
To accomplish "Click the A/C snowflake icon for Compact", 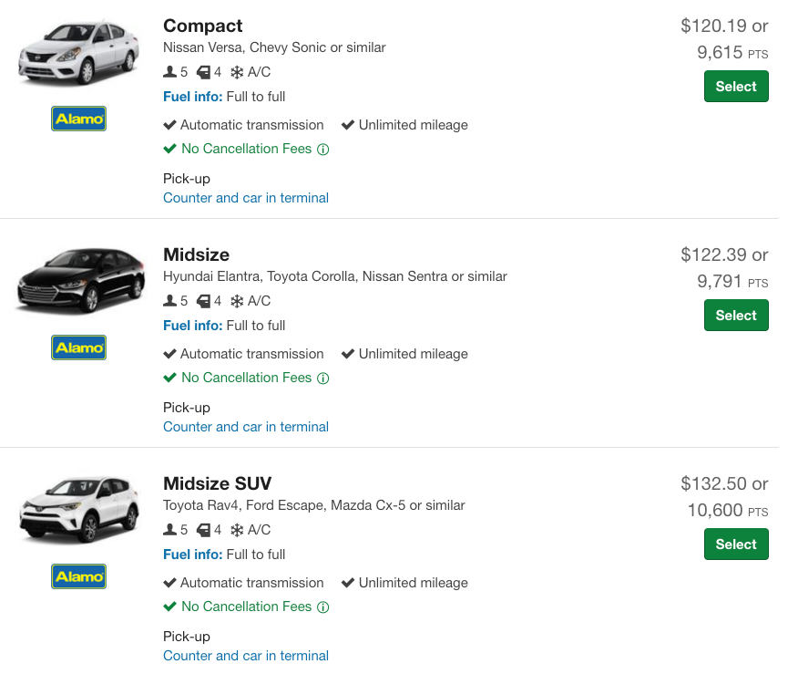I will coord(237,72).
